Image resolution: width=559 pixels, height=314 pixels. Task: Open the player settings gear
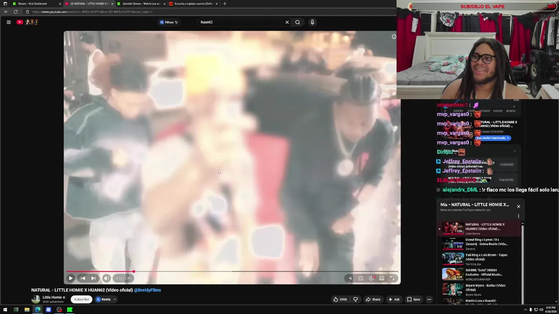pos(371,278)
